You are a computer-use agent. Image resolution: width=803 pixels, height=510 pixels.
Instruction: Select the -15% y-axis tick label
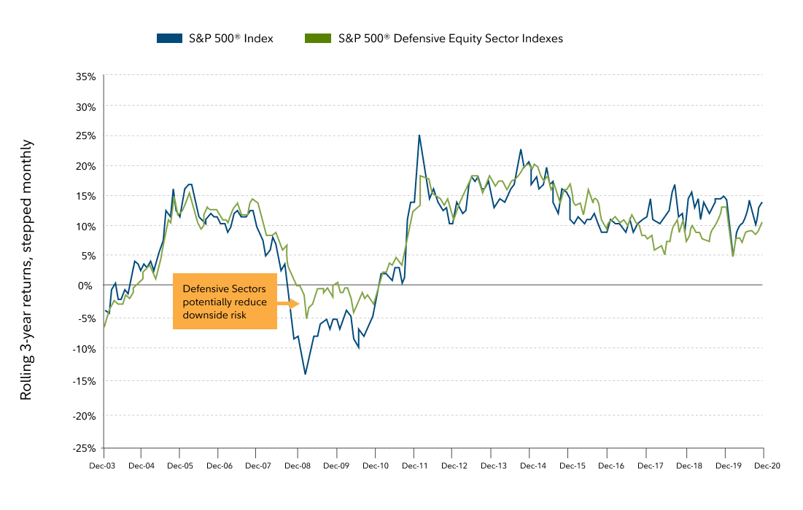[85, 381]
